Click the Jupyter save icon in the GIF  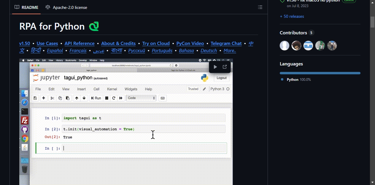point(35,98)
